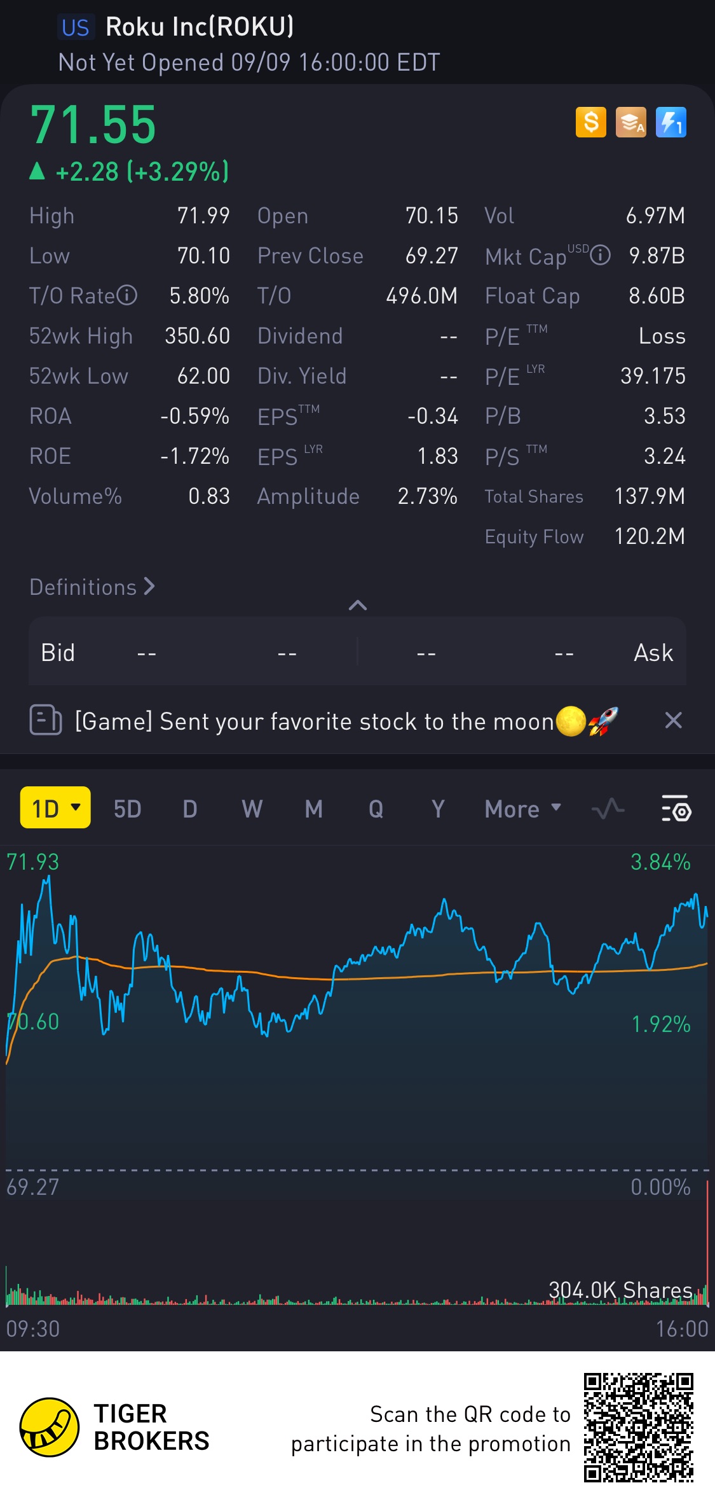
Task: Tap info icon next to T/O Rate
Action: pyautogui.click(x=127, y=296)
